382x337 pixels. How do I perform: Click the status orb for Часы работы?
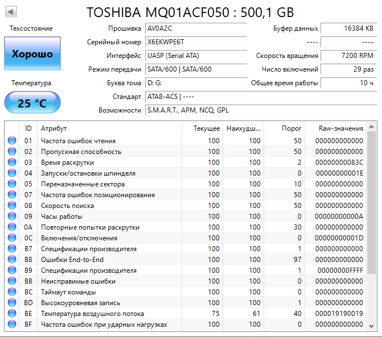click(12, 216)
